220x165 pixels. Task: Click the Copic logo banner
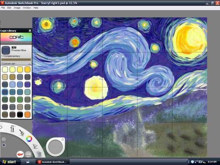(16, 37)
